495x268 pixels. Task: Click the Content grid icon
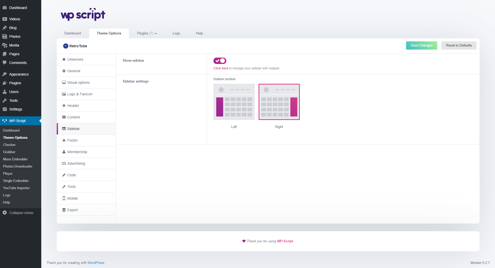tap(64, 117)
